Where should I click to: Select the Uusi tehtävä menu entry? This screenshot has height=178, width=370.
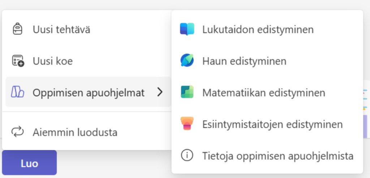point(61,30)
